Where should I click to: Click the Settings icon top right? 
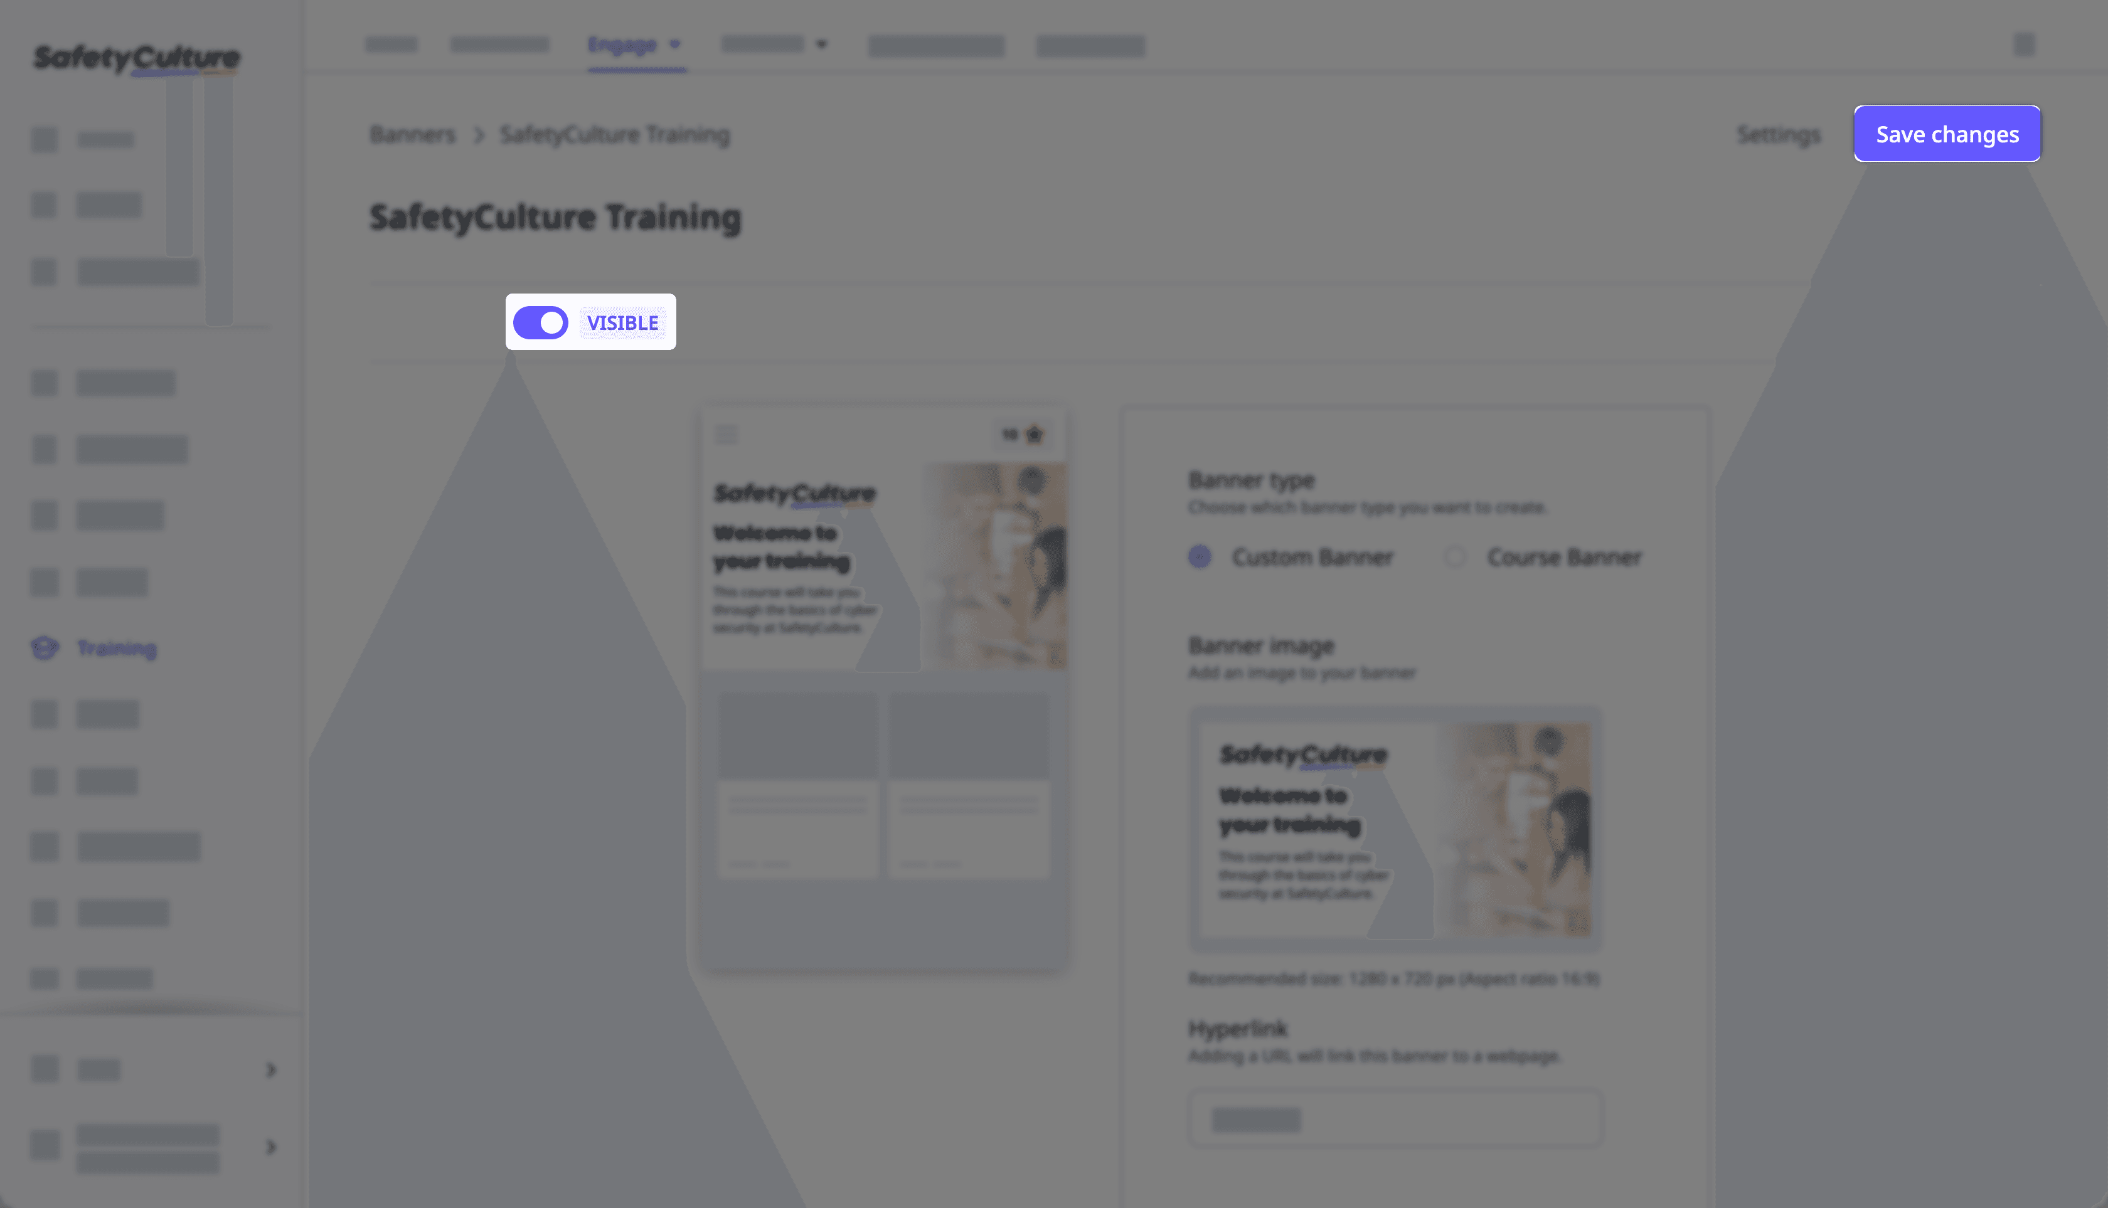(1778, 133)
